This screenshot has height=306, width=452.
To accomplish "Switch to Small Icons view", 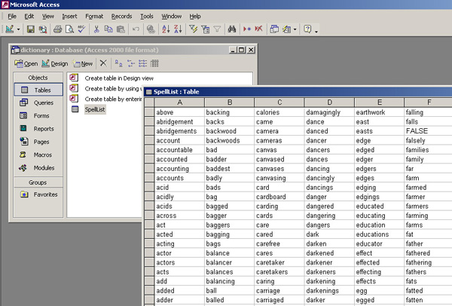I will tap(130, 63).
